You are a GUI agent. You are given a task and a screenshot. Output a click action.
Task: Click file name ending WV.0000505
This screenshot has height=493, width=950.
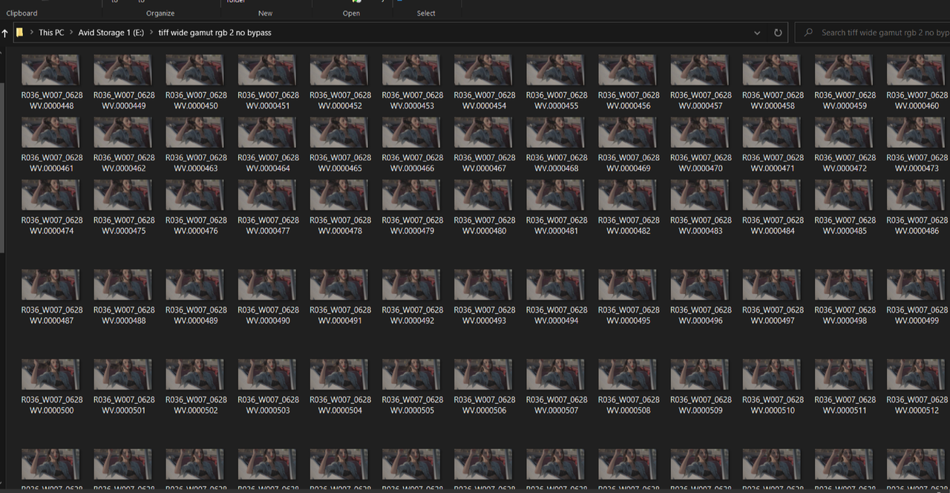pyautogui.click(x=412, y=405)
